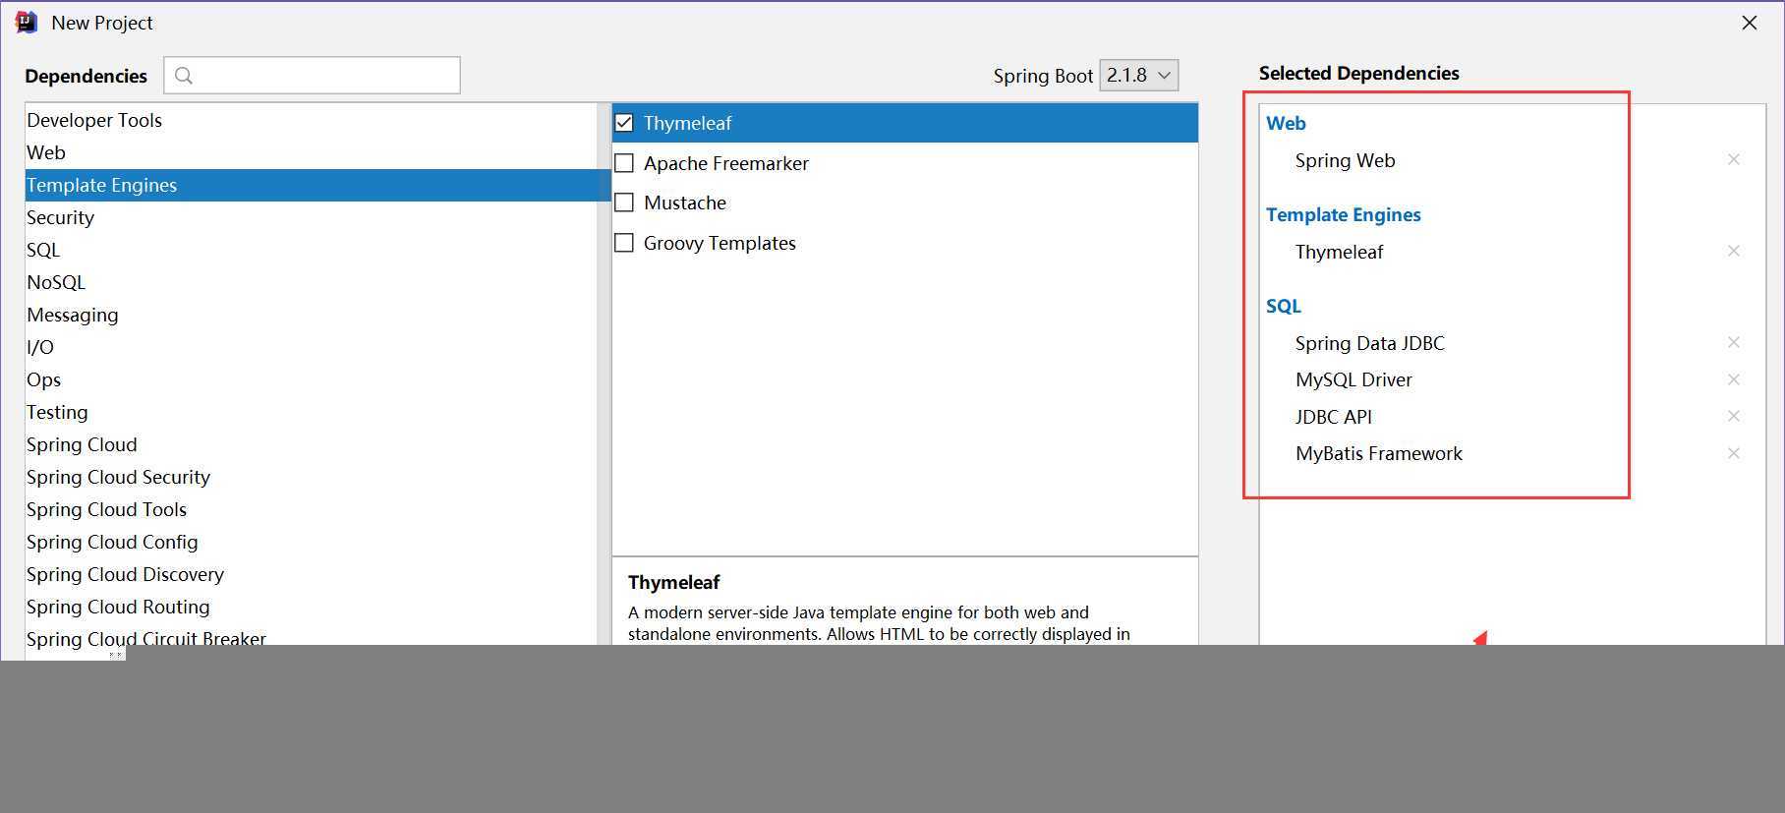The image size is (1785, 813).
Task: Select the Messaging category
Action: pos(311,315)
